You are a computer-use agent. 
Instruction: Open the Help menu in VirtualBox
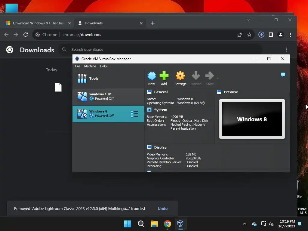click(x=103, y=66)
